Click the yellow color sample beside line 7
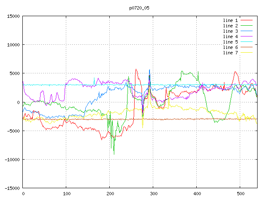The image size is (265, 199). (x=247, y=53)
